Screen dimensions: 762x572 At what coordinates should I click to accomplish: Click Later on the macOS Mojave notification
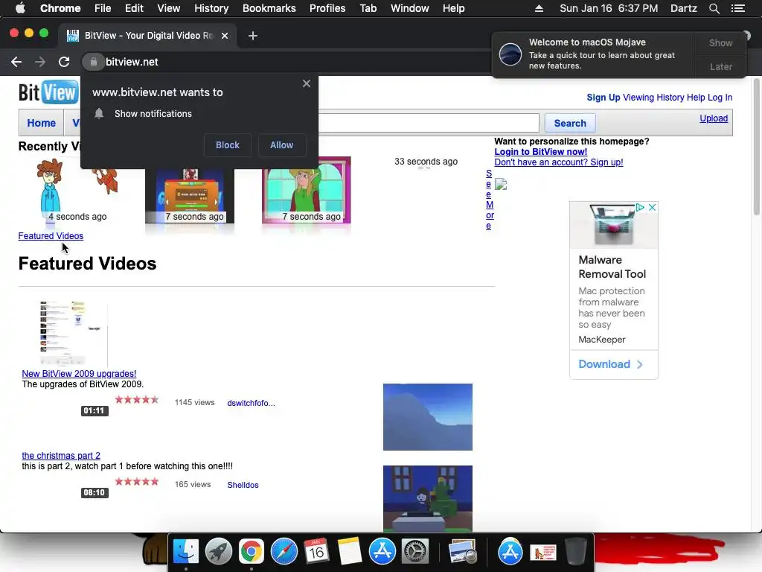[720, 66]
